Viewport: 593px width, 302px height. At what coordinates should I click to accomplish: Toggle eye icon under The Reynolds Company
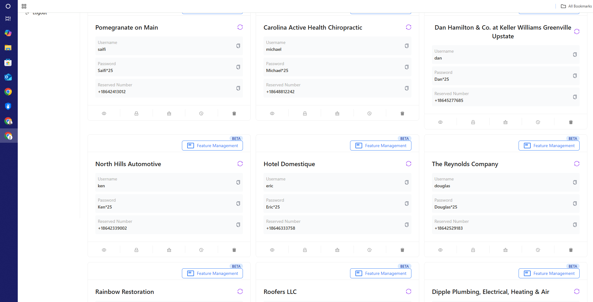[x=440, y=250]
